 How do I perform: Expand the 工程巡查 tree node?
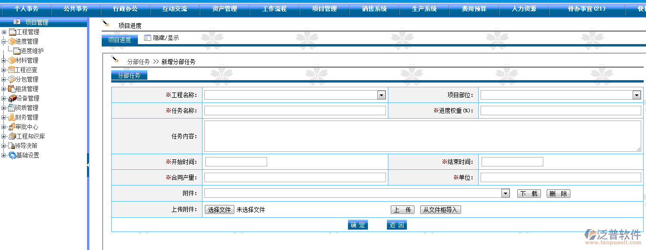[x=4, y=70]
